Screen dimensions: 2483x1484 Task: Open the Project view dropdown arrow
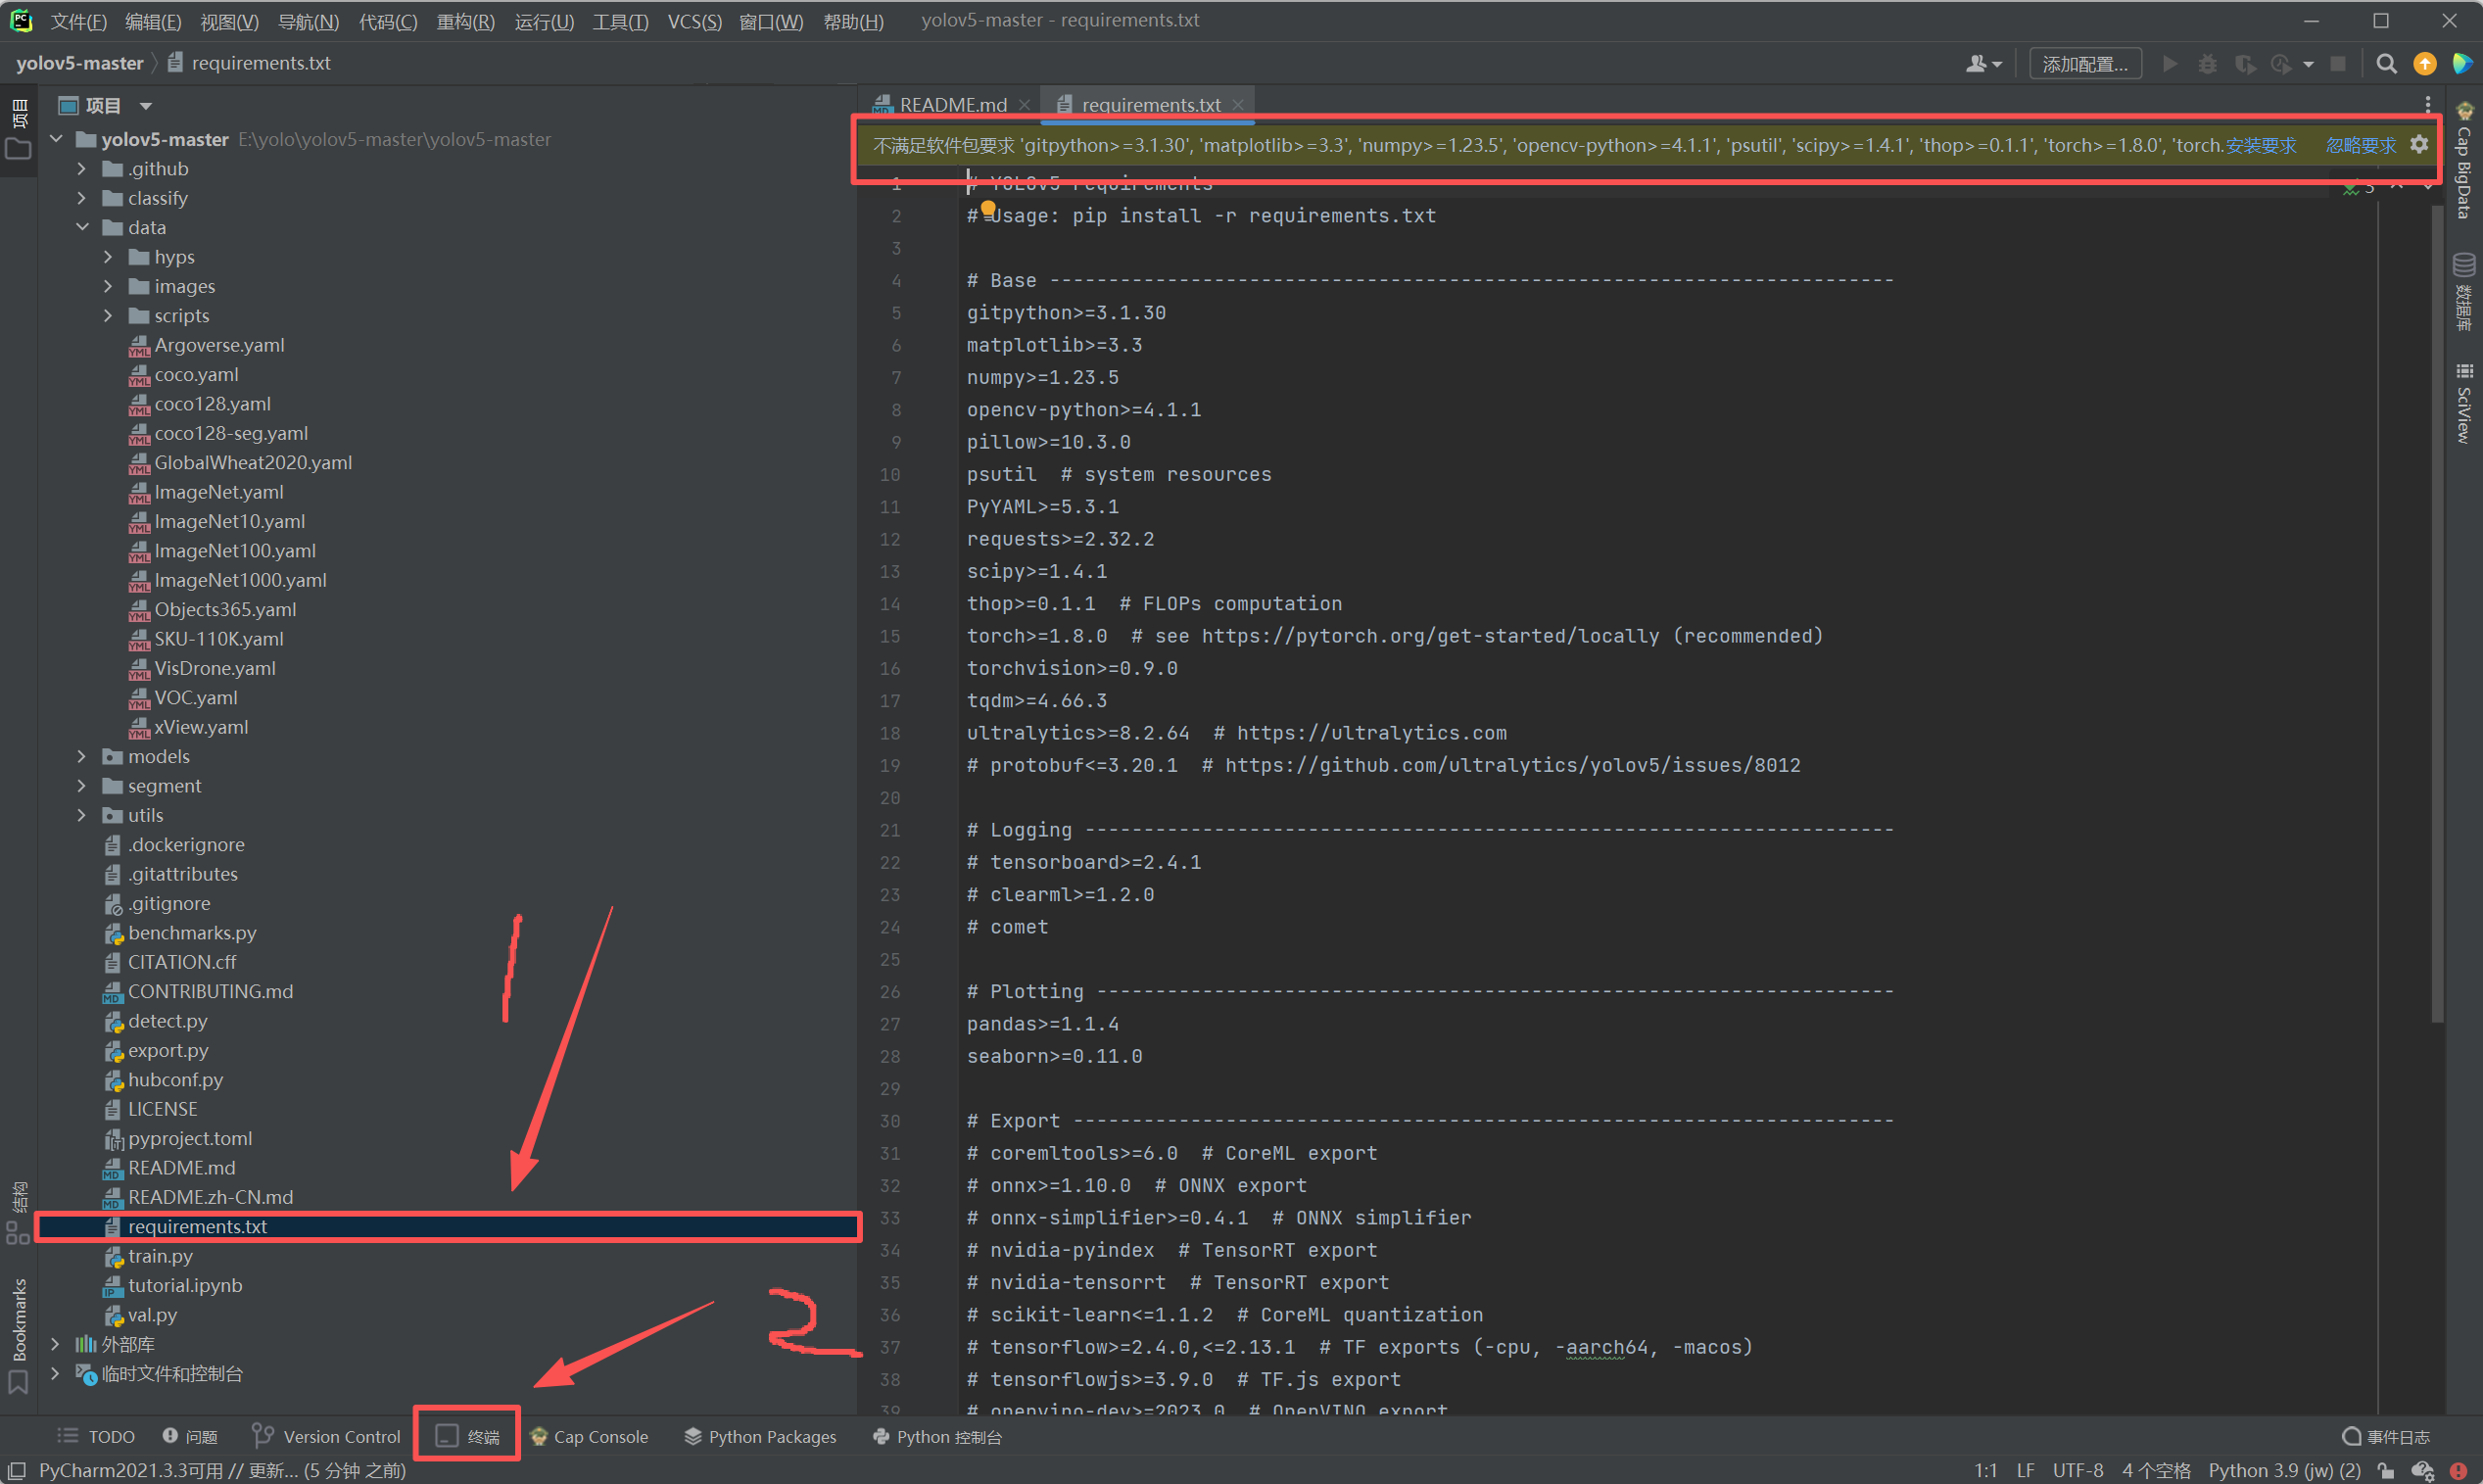[146, 105]
